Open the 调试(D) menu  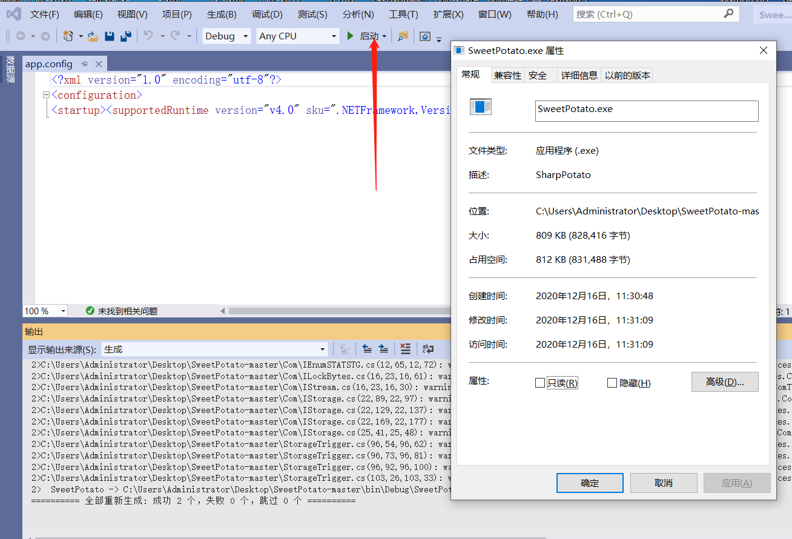[267, 14]
